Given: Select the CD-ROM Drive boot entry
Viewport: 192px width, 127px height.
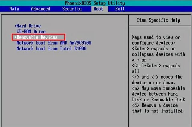Looking at the screenshot, I should [x=31, y=31].
